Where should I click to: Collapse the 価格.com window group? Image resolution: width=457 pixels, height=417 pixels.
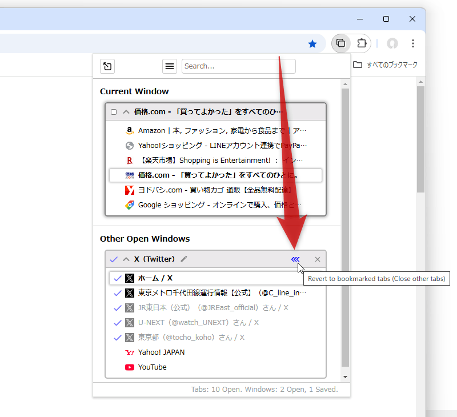click(x=126, y=112)
